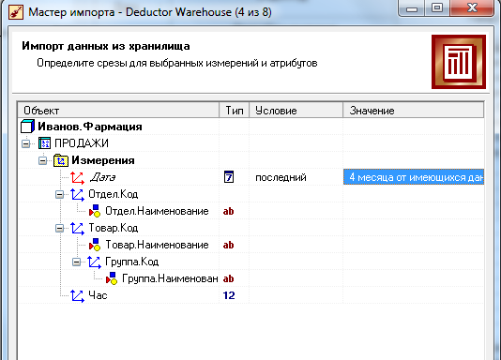Select the Отдел.Наименование attribute
The height and width of the screenshot is (360, 501).
pyautogui.click(x=157, y=211)
